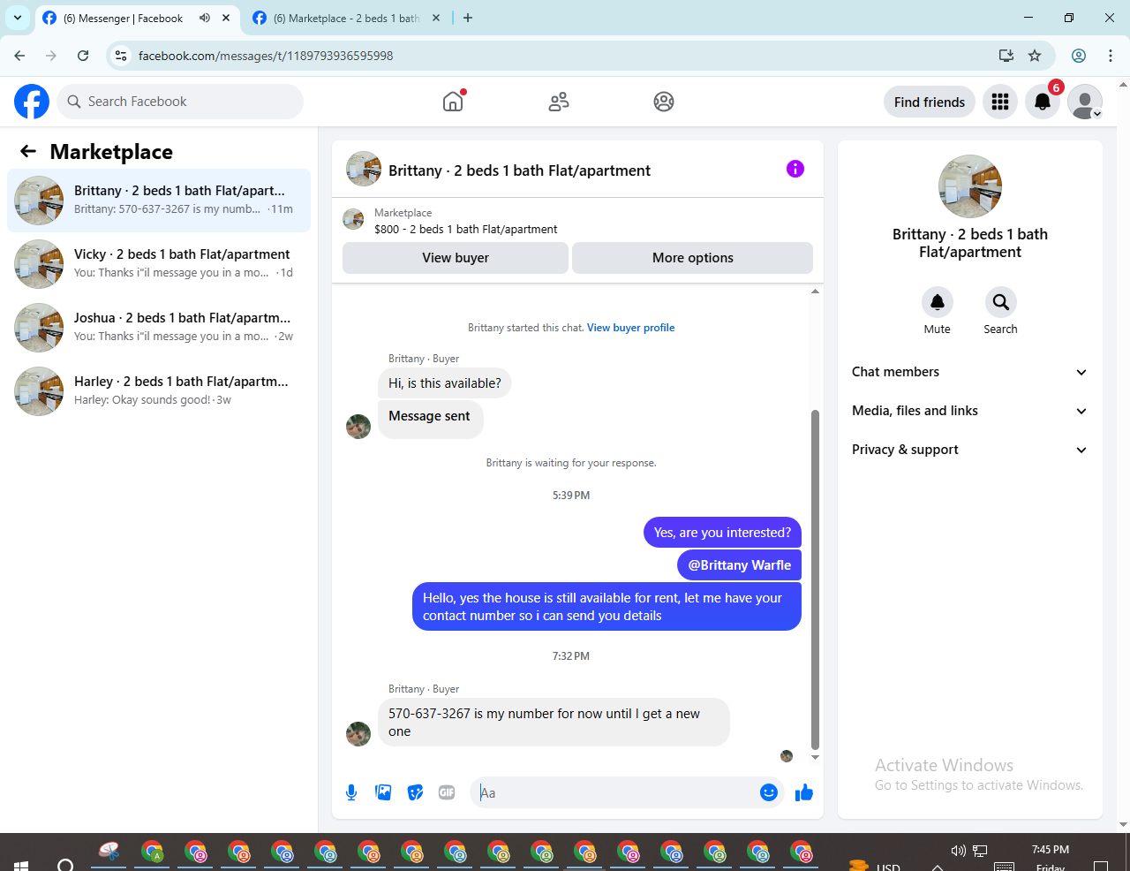The width and height of the screenshot is (1130, 871).
Task: Open the taskbar volume icon
Action: pyautogui.click(x=958, y=851)
